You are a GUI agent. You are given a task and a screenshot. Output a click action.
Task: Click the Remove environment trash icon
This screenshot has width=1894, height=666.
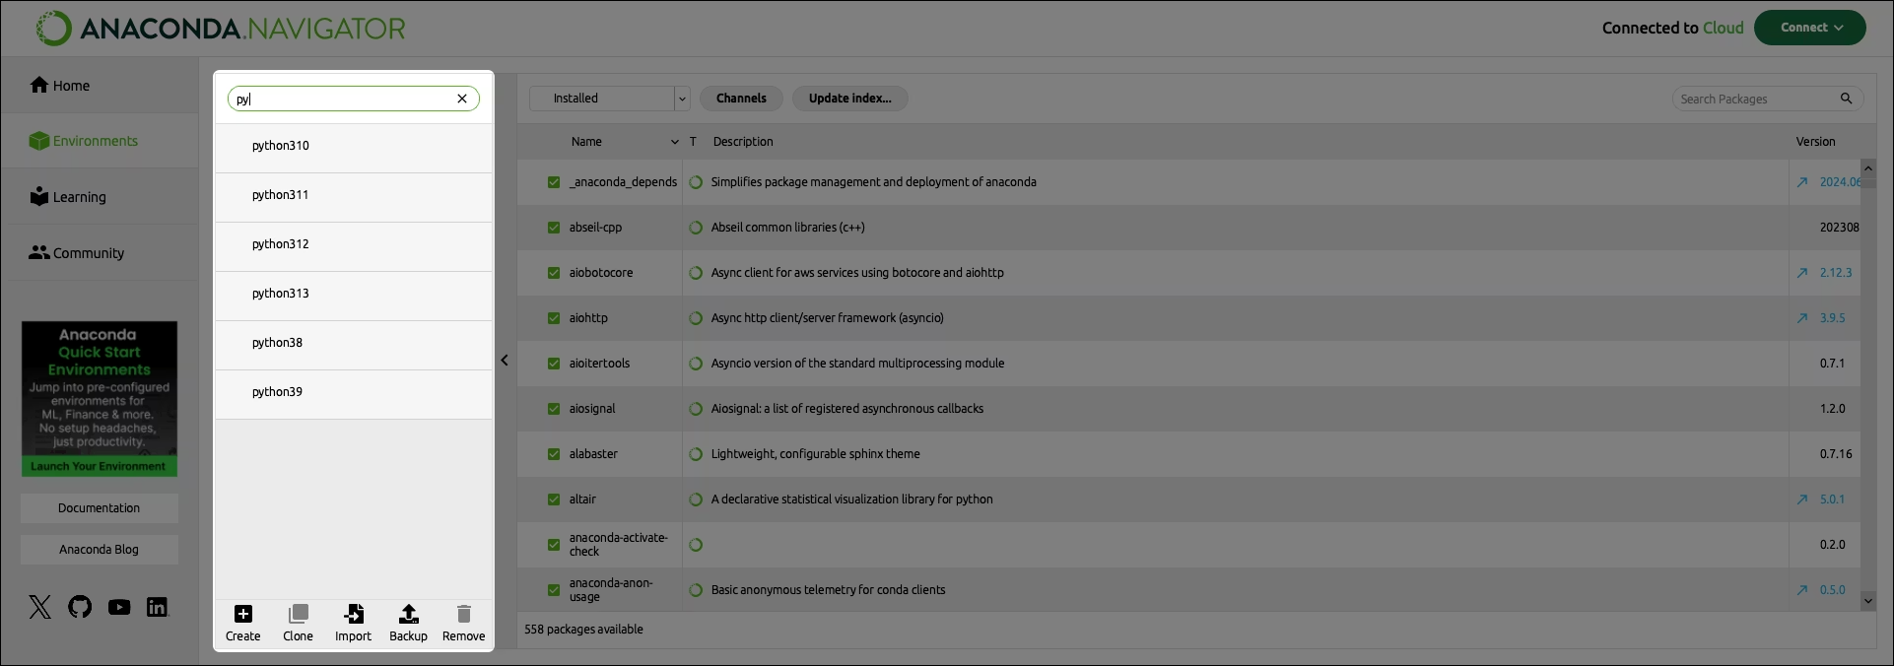click(464, 615)
